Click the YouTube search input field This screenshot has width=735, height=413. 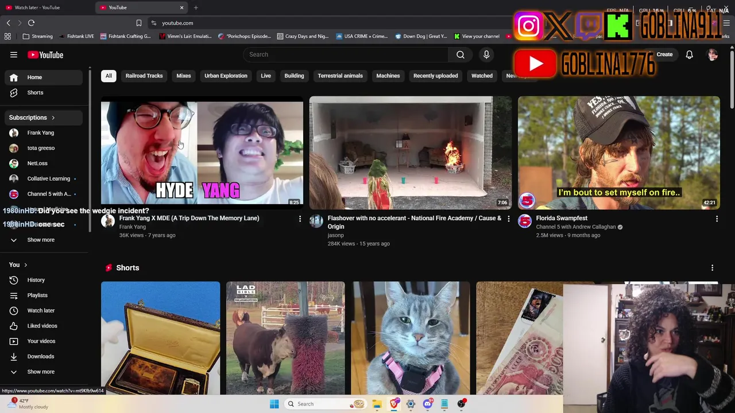click(x=346, y=54)
